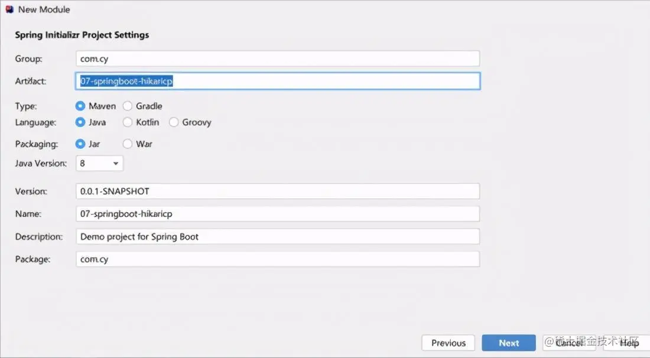Click the Description field with Demo project text

point(278,236)
